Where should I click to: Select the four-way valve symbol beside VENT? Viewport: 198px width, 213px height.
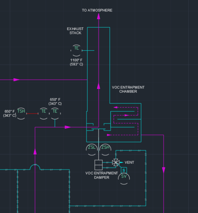pyautogui.click(x=116, y=162)
